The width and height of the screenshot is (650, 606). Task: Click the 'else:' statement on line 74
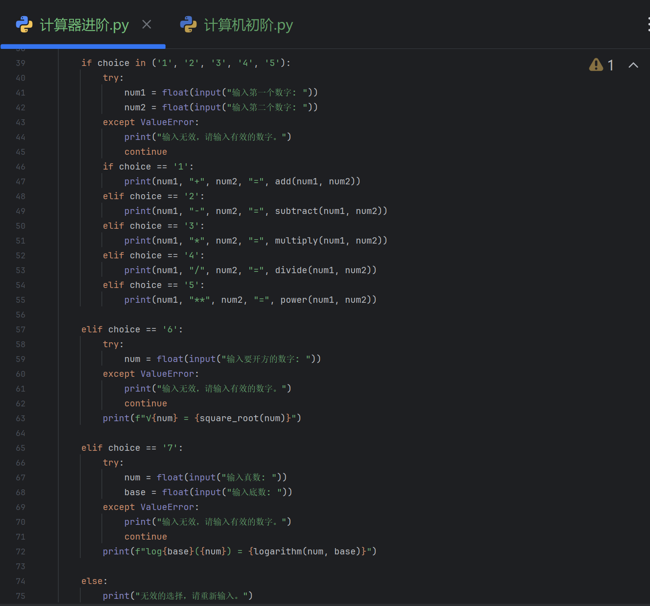pos(94,581)
